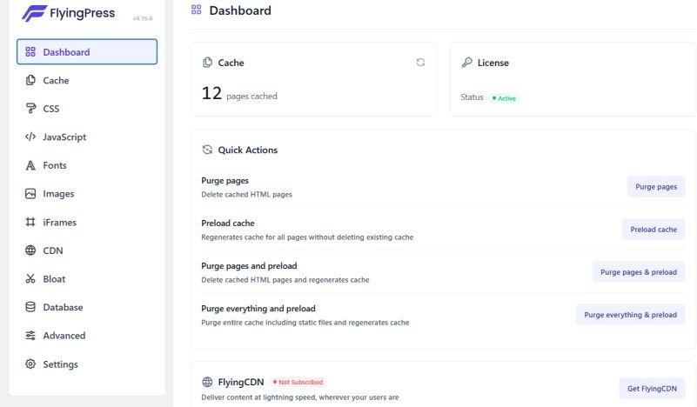Click the Not Subscribed badge
697x407 pixels.
pyautogui.click(x=298, y=382)
